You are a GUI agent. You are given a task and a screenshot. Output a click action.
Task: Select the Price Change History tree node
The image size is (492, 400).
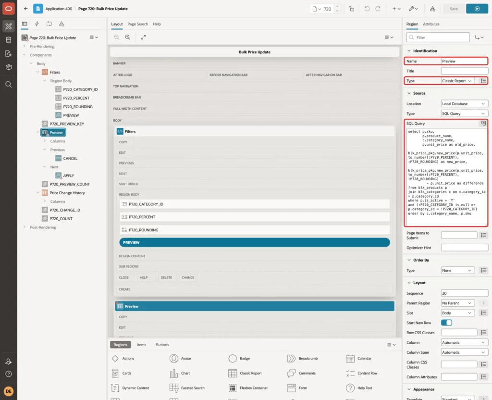(x=67, y=193)
